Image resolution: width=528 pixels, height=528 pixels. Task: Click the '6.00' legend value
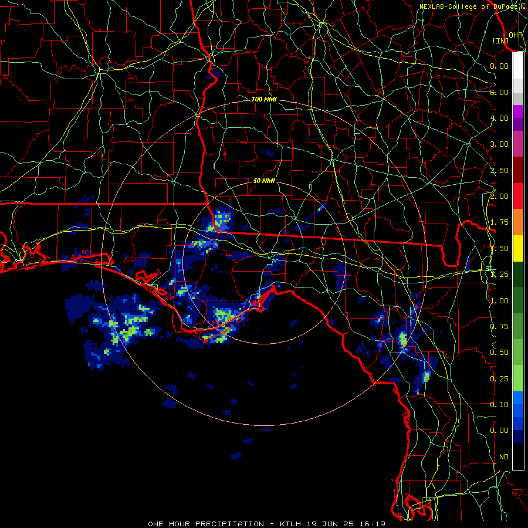point(499,92)
